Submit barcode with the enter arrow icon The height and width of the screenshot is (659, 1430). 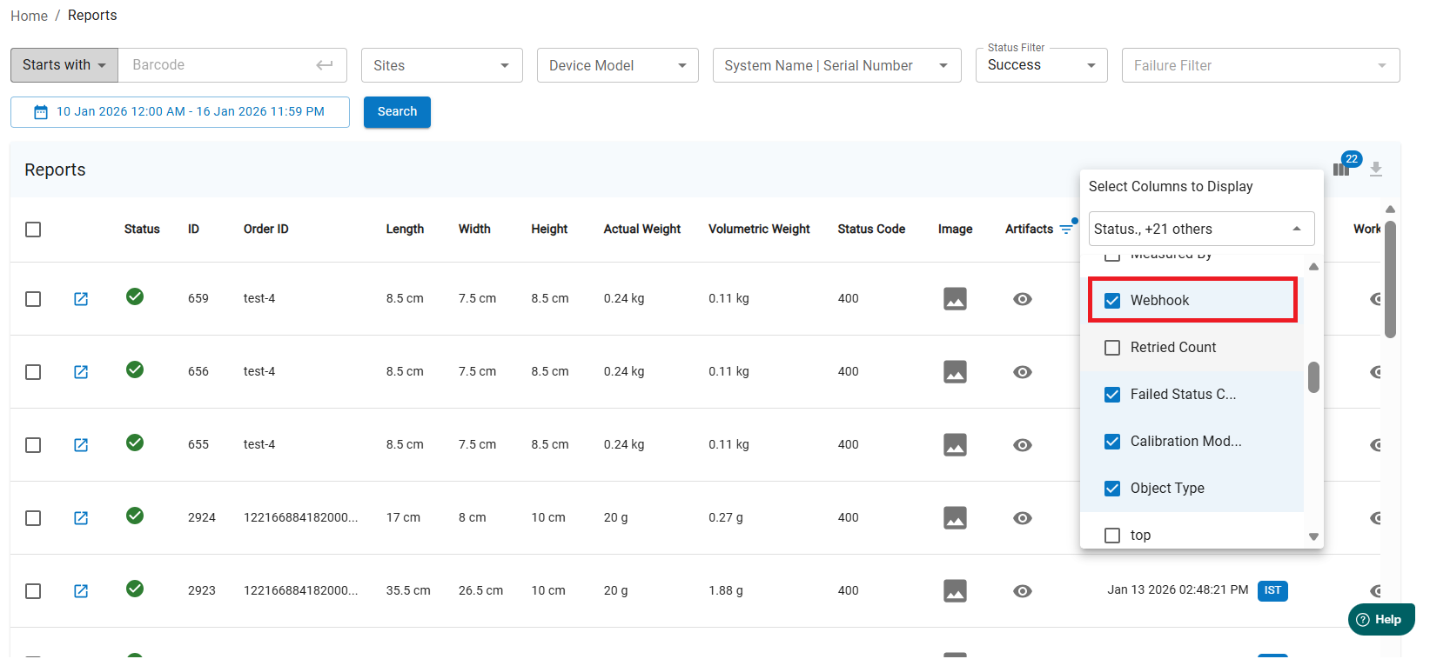tap(325, 65)
